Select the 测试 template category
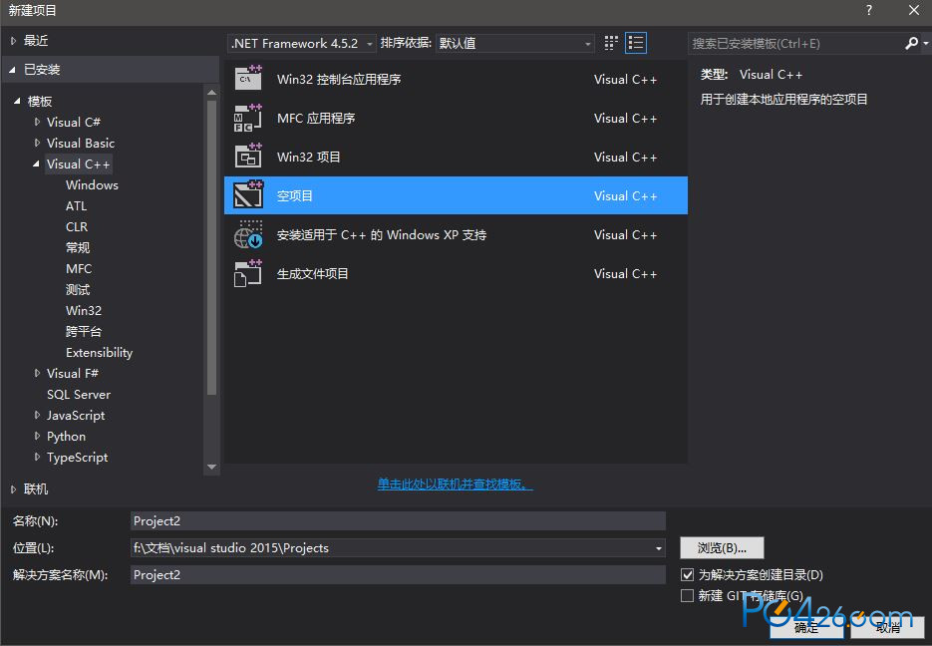 coord(78,289)
